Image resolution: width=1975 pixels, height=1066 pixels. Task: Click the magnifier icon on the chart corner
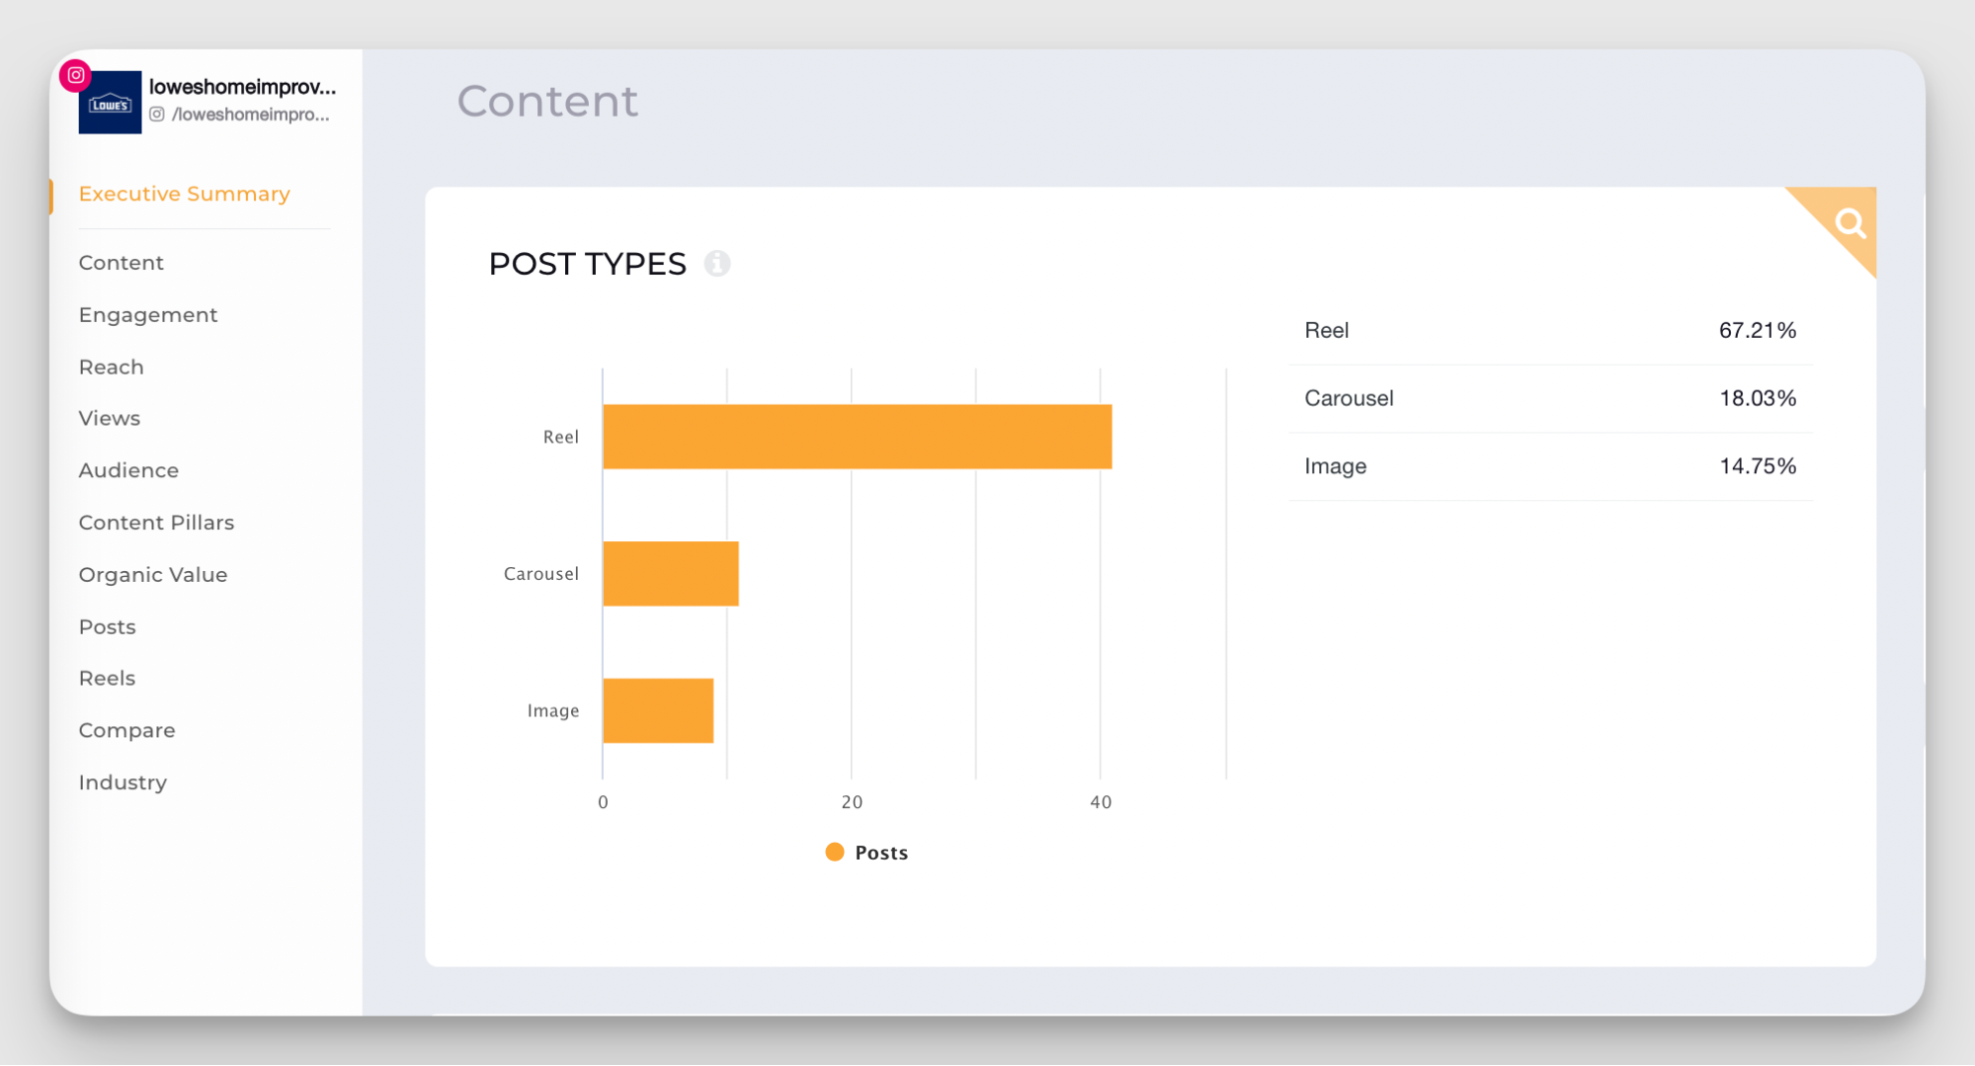coord(1847,221)
